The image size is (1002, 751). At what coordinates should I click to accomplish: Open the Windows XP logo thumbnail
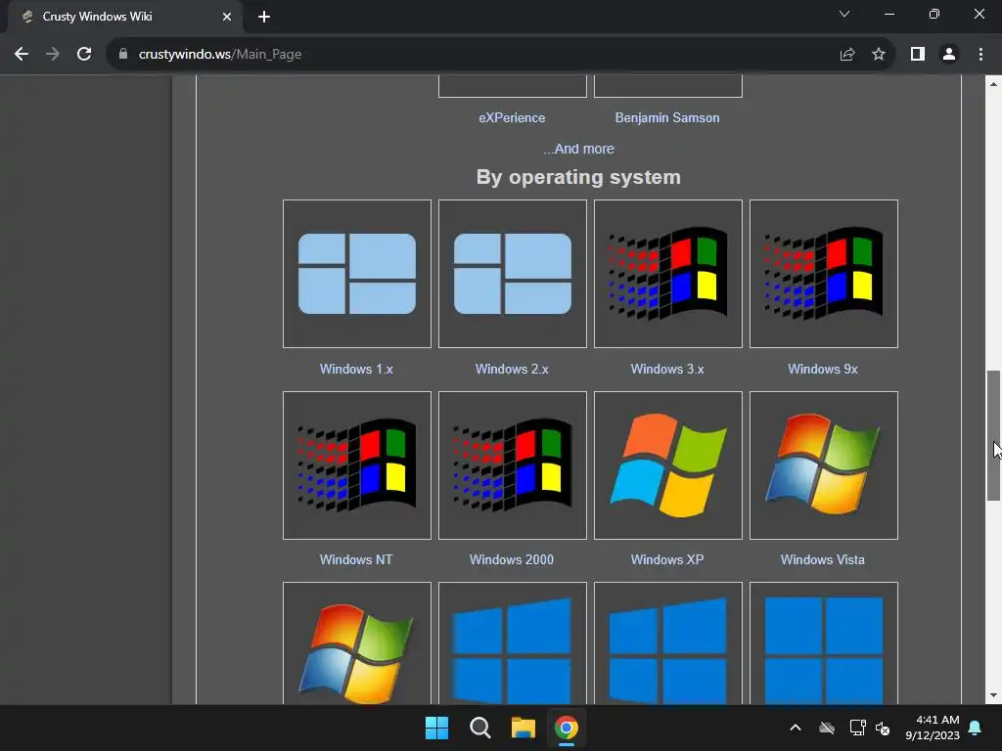coord(667,465)
